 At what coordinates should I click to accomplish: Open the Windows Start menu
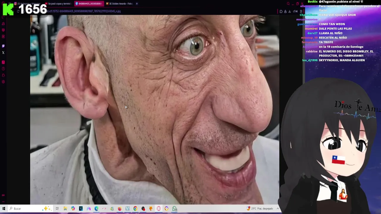4,209
